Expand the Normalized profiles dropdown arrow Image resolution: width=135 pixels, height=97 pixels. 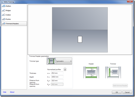click(65, 69)
